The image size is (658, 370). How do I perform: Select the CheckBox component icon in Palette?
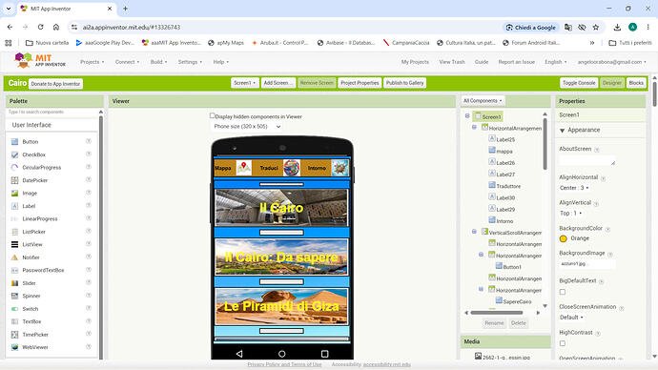click(x=14, y=154)
